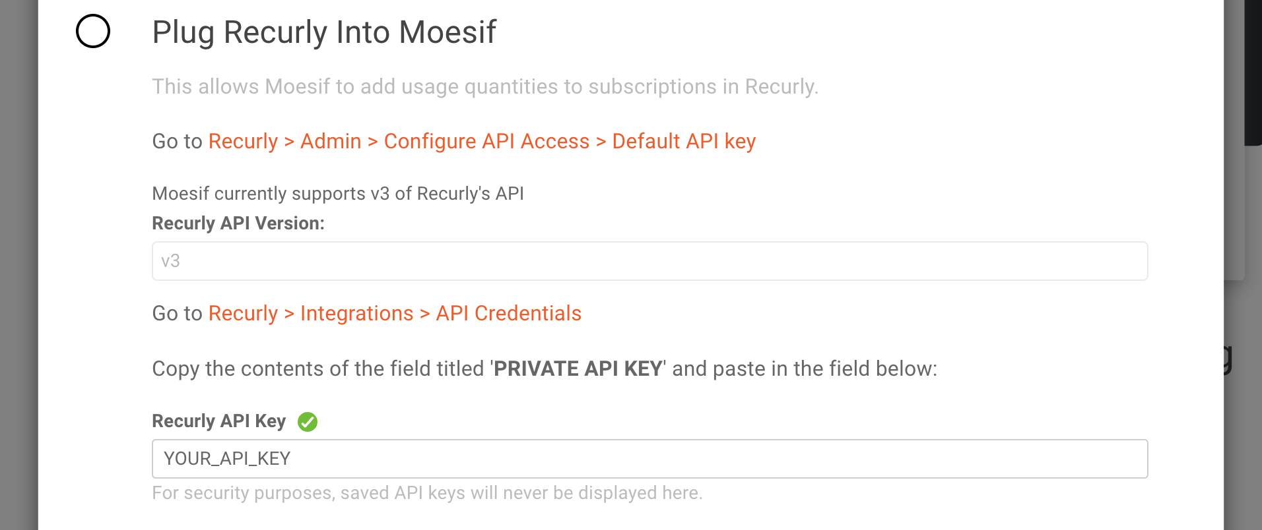The height and width of the screenshot is (530, 1262).
Task: Open the API Credentials link
Action: point(508,313)
